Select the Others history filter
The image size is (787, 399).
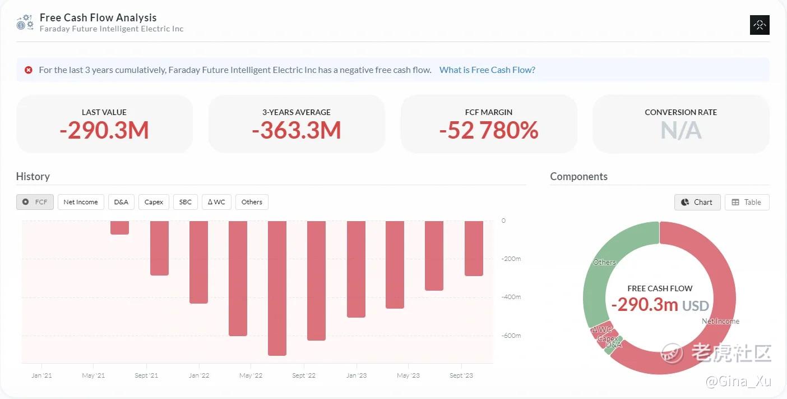(252, 202)
